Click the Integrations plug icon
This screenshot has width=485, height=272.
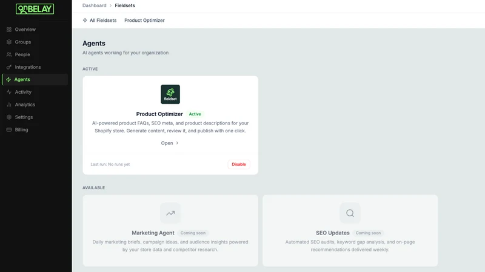click(x=9, y=67)
